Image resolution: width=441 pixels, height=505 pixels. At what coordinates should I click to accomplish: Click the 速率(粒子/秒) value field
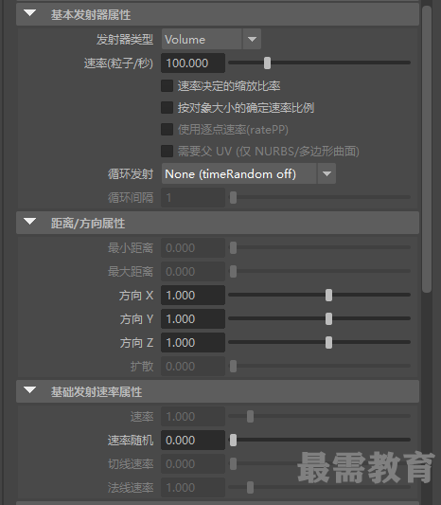point(193,63)
